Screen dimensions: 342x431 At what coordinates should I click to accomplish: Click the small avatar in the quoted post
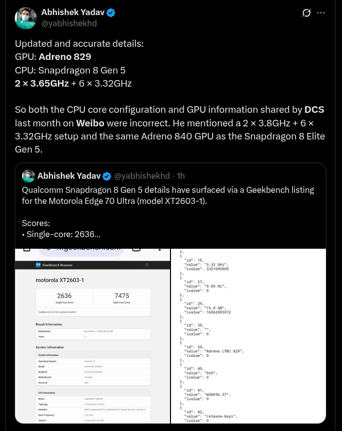point(28,176)
